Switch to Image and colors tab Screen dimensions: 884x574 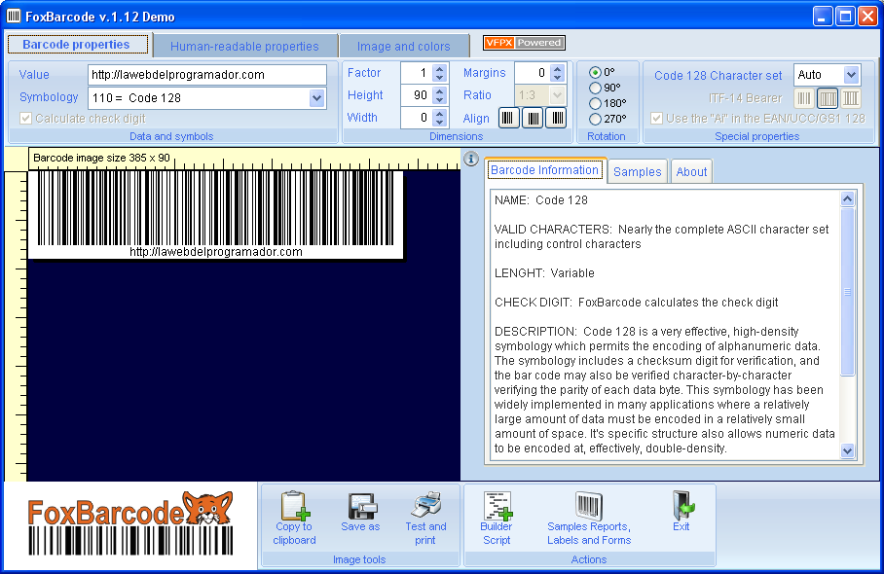point(404,46)
